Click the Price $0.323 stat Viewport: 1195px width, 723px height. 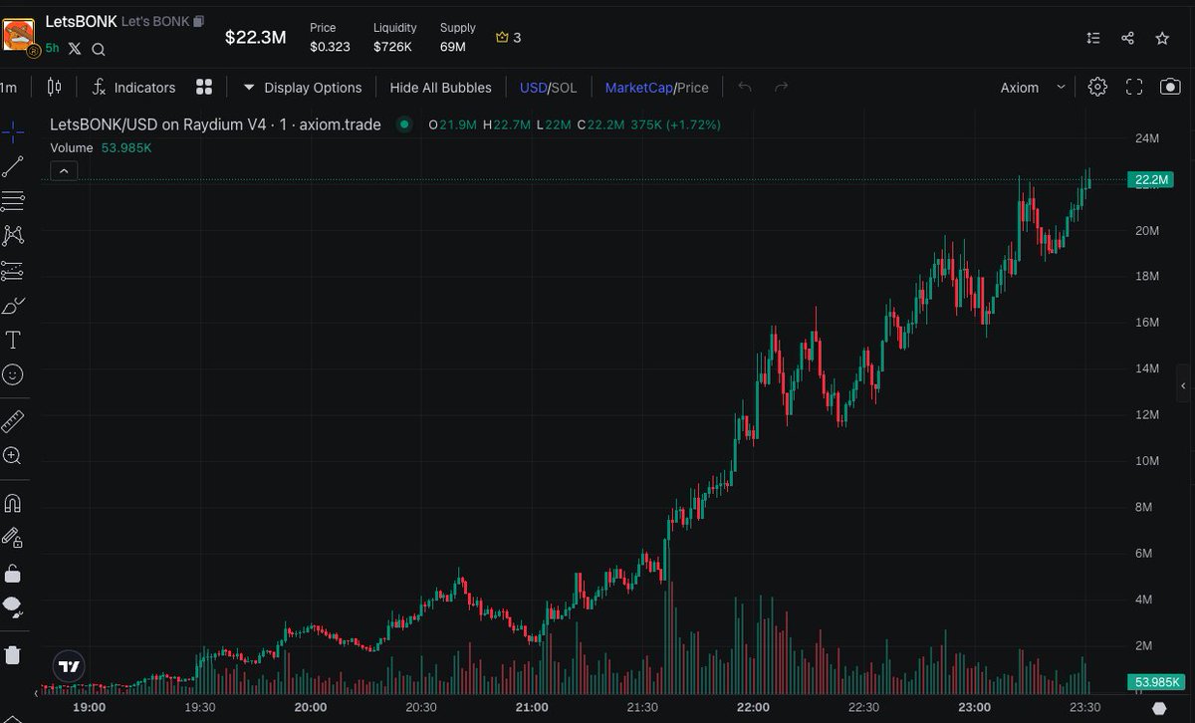click(x=330, y=38)
